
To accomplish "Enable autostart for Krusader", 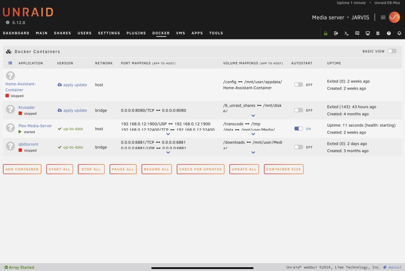I will (298, 110).
